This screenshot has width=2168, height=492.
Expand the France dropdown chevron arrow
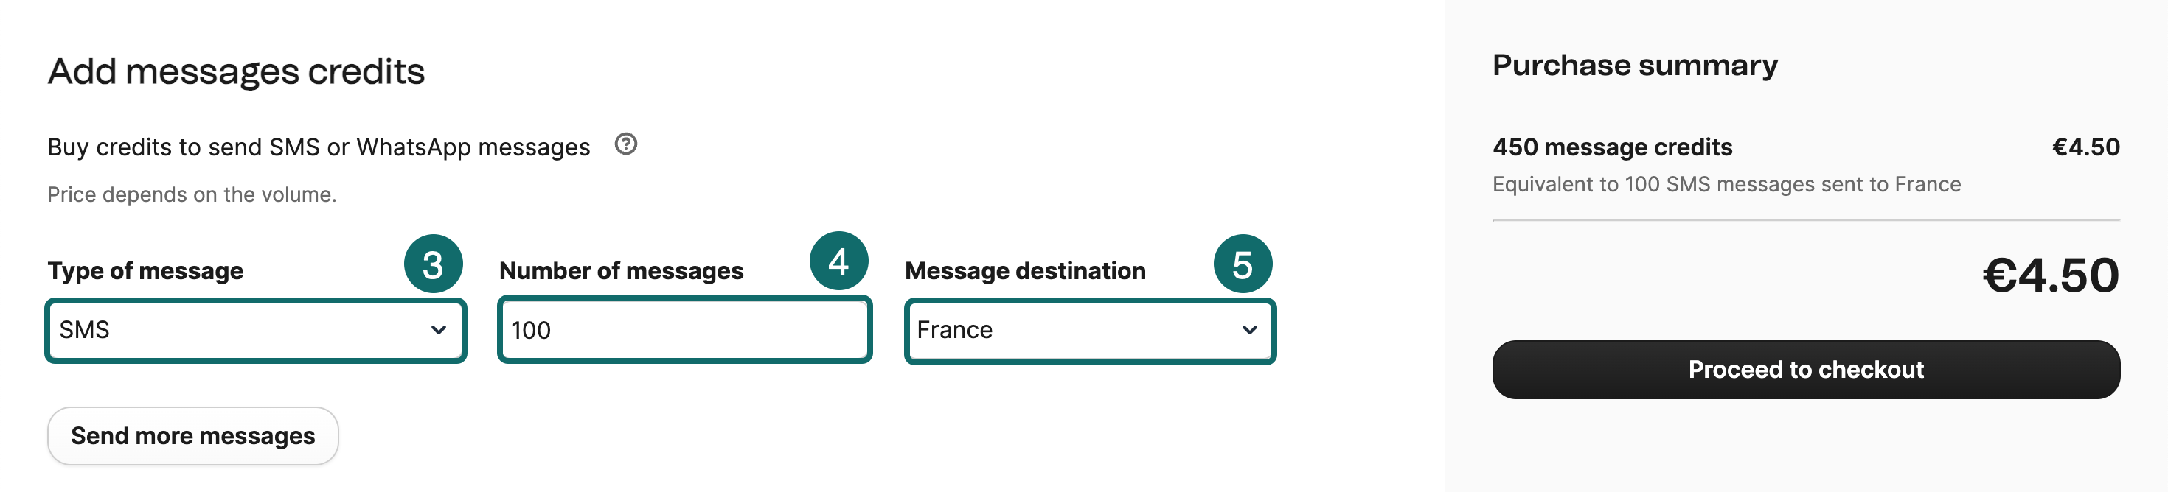1250,330
